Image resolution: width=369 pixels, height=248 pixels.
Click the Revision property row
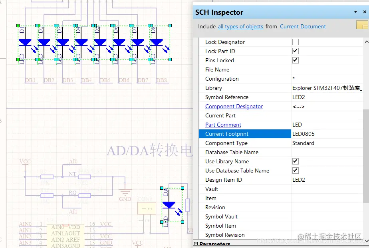coord(281,207)
